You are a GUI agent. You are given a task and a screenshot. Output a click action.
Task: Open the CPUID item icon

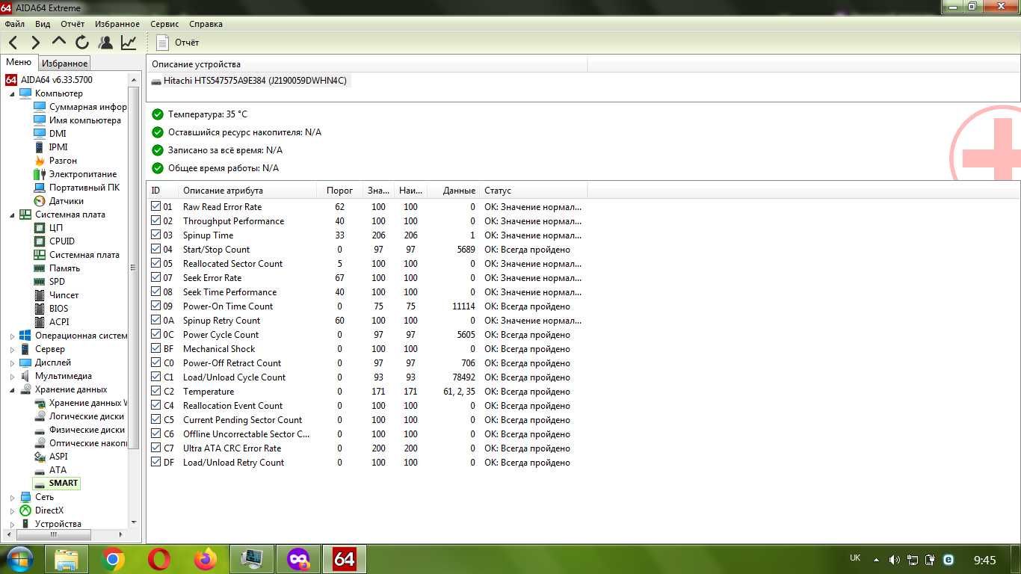coord(40,241)
